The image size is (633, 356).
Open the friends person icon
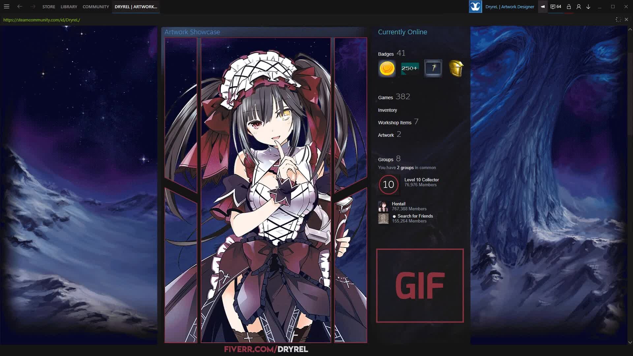579,7
